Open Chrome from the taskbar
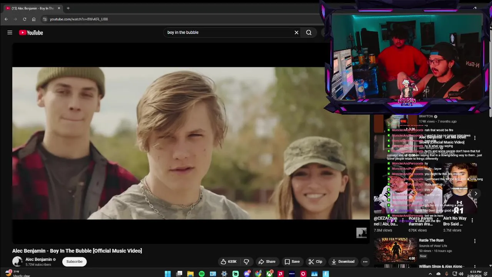The height and width of the screenshot is (277, 492). [258, 274]
